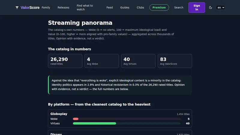Open the en language dropdown
Image resolution: width=240 pixels, height=135 pixels.
(x=220, y=7)
